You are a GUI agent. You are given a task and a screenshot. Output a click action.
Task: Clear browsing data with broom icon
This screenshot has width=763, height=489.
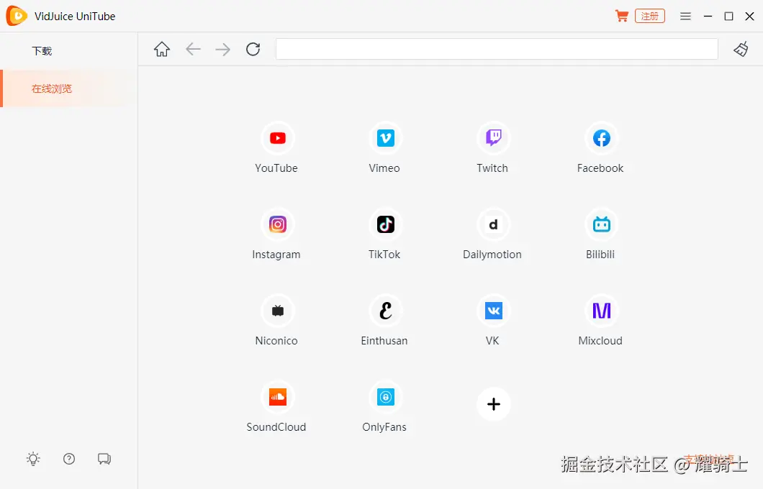click(741, 49)
